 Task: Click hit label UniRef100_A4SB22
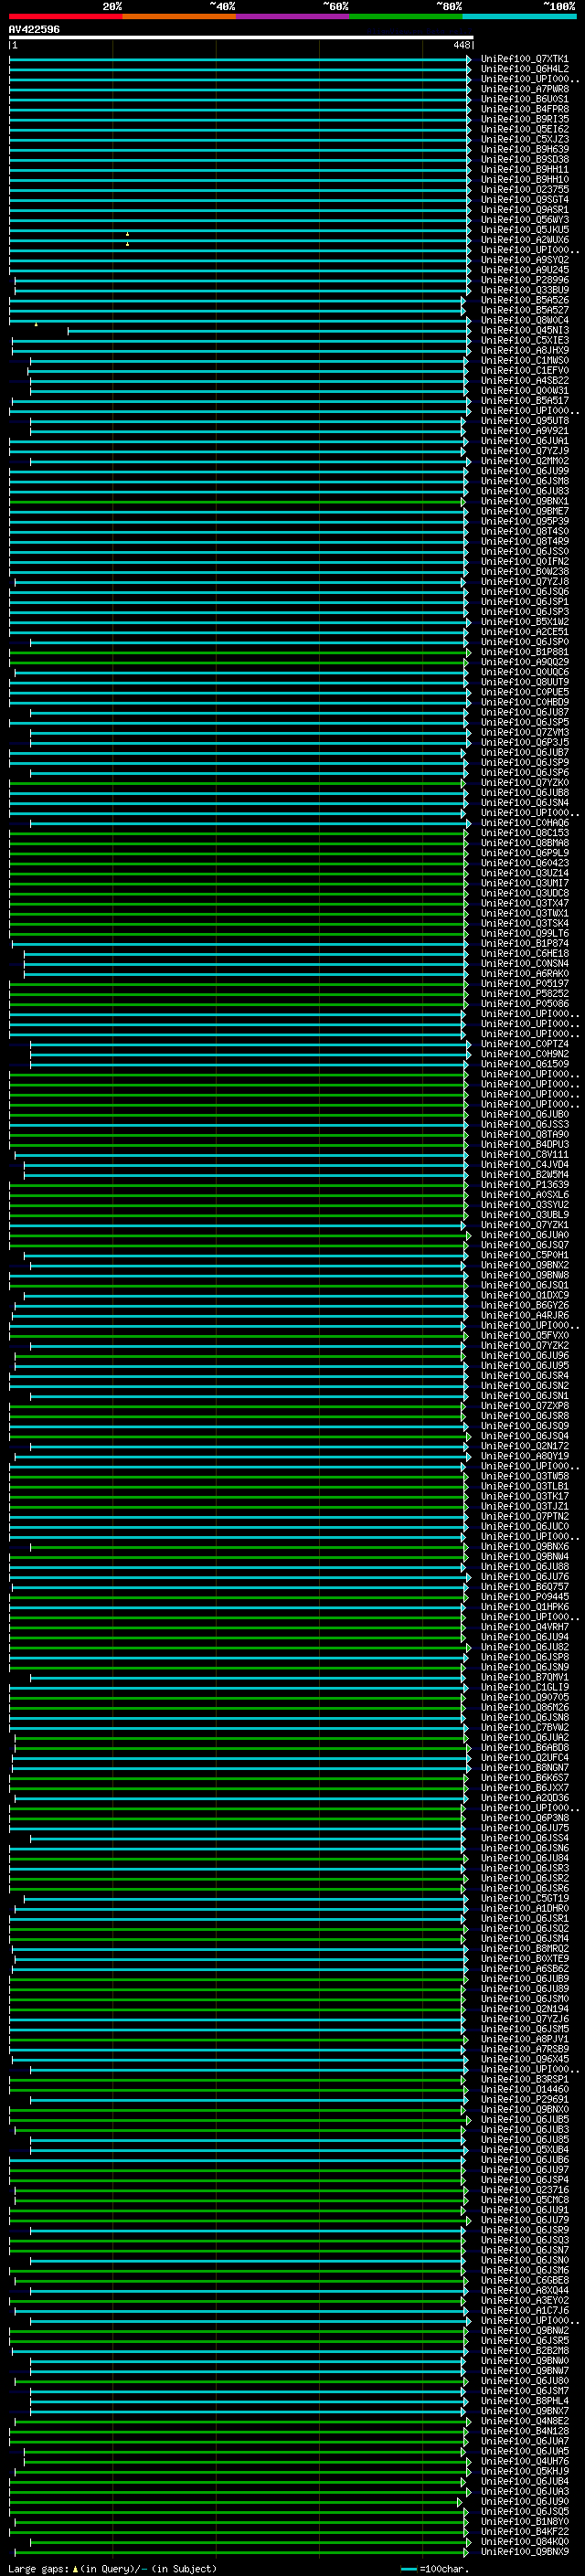[524, 380]
